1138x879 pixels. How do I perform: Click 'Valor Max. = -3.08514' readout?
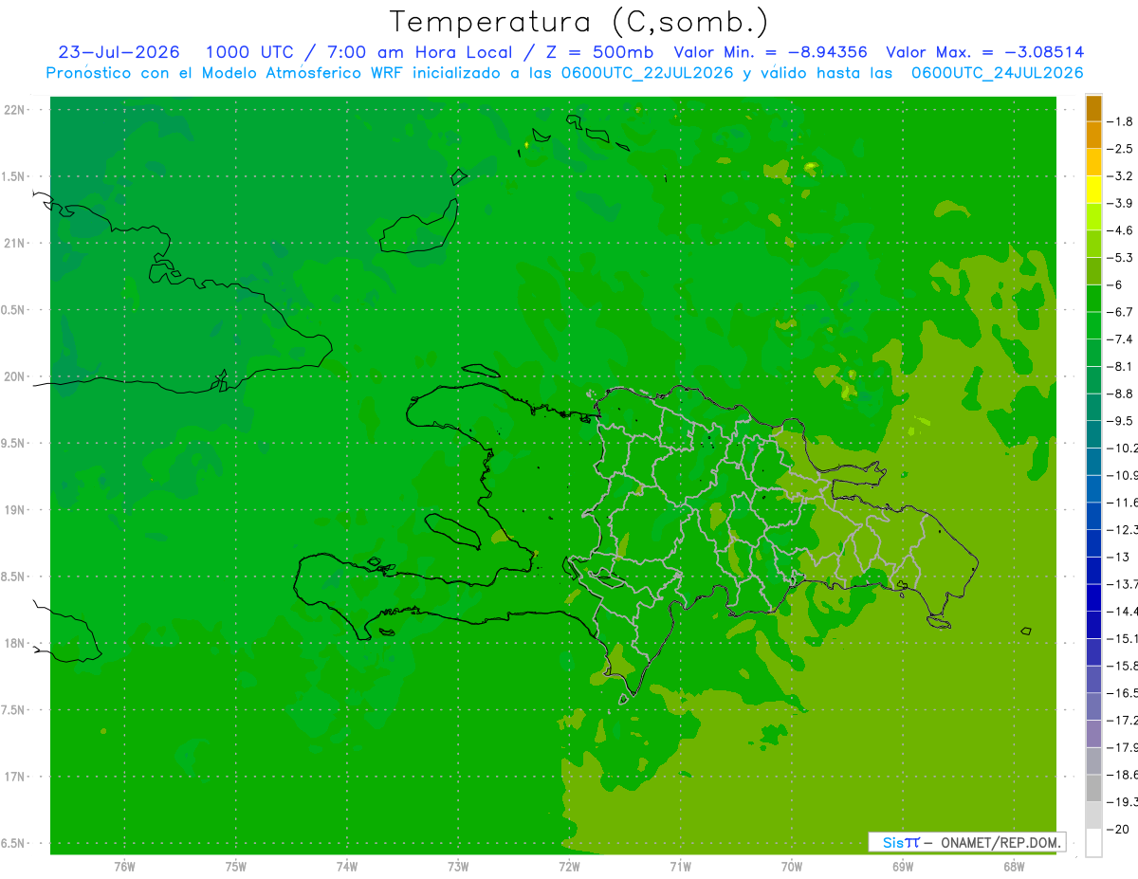[x=984, y=53]
